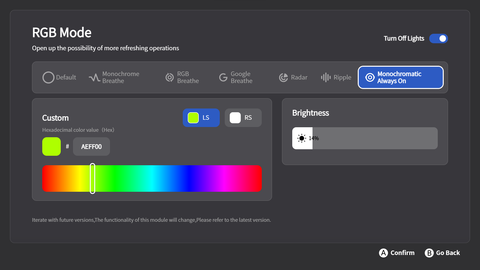480x270 pixels.
Task: Click the white hue slider handle
Action: click(92, 178)
